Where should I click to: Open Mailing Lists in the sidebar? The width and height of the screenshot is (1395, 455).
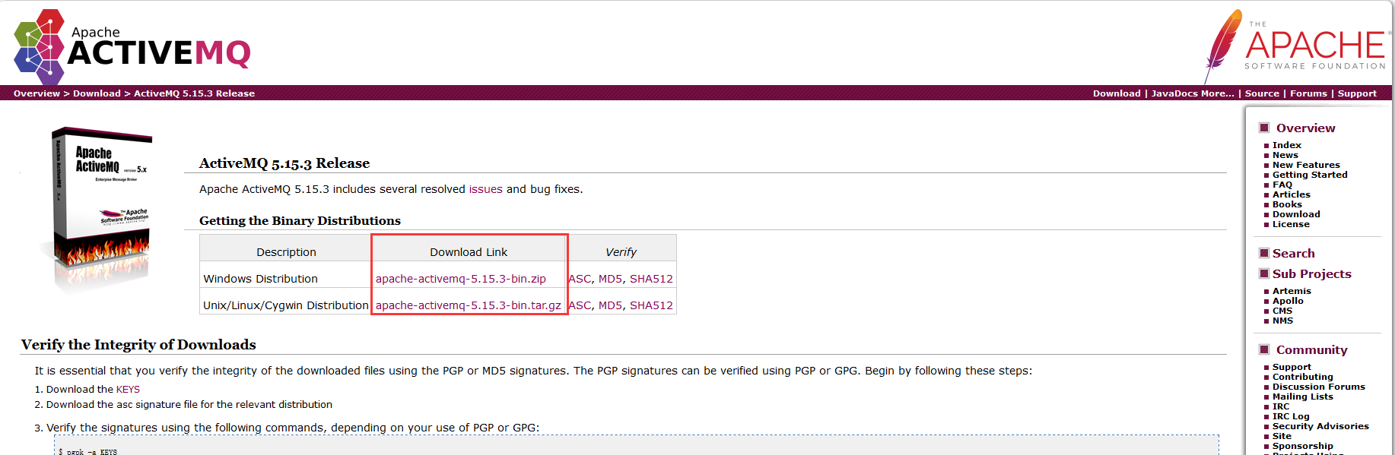(x=1303, y=397)
